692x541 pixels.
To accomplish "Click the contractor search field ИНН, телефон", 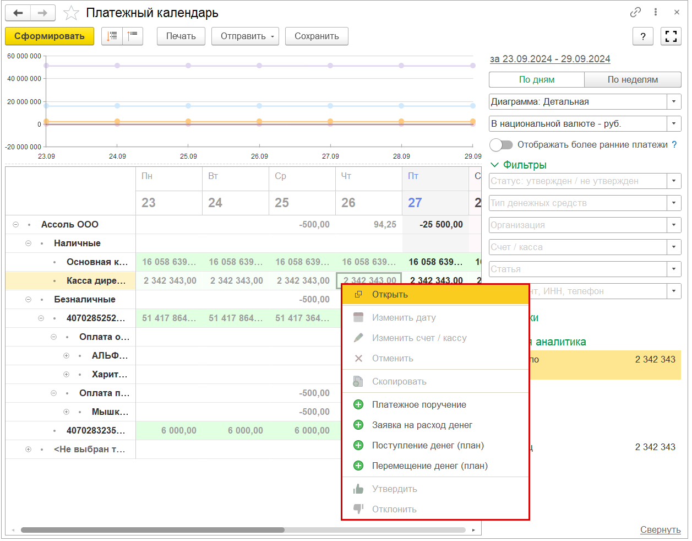I will pyautogui.click(x=597, y=291).
